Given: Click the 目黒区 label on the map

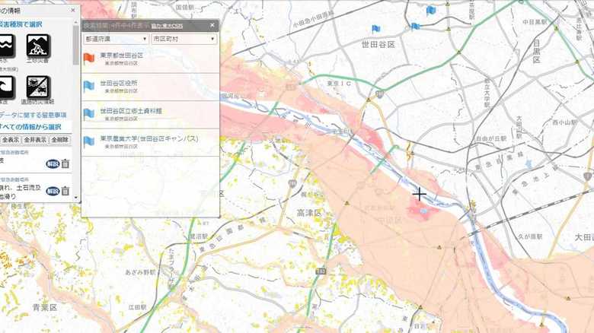Looking at the screenshot, I should pyautogui.click(x=536, y=52).
